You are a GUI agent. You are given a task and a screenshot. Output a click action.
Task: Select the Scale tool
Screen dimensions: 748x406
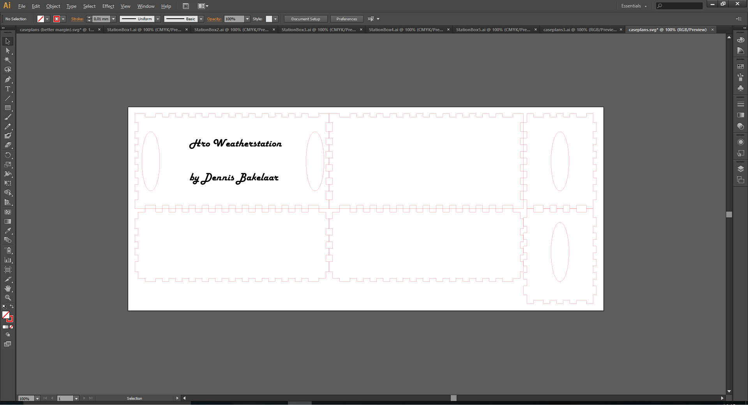coord(8,164)
